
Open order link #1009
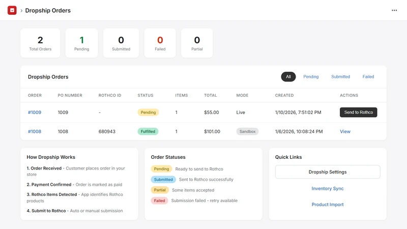click(35, 112)
